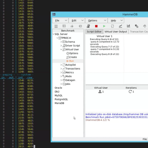Click the delete/clear toolbar icon
148x148 pixels.
[x=80, y=26]
